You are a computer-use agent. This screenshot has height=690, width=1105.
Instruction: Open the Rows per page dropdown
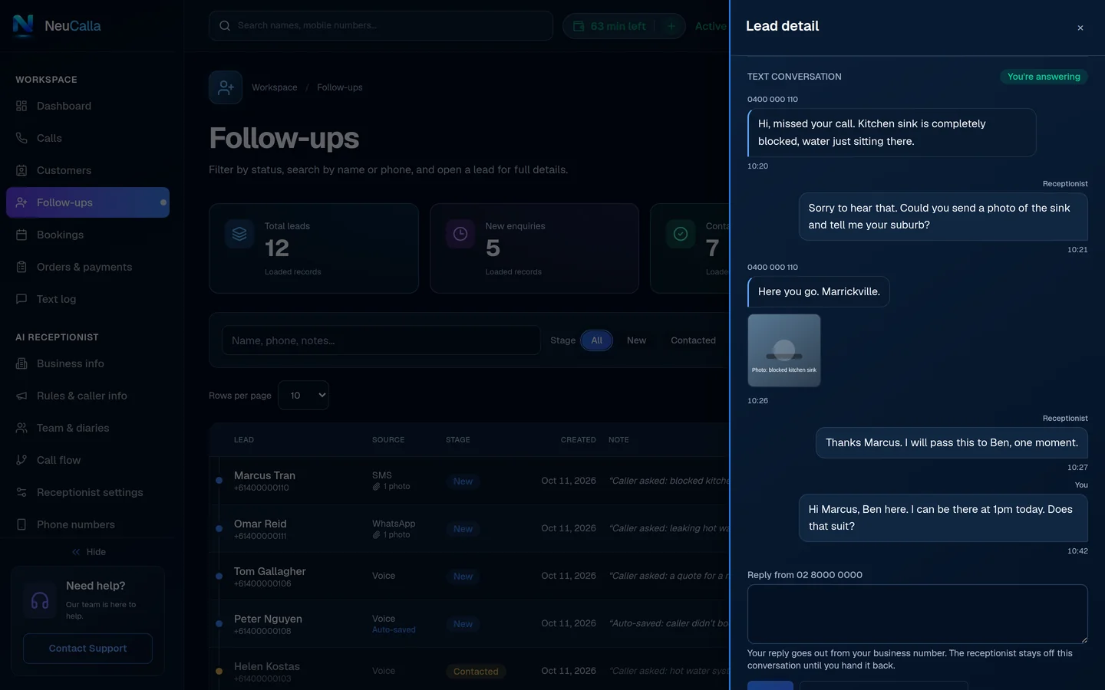(x=304, y=395)
